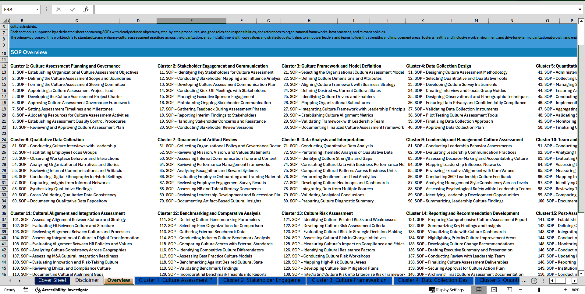Click the Cancel X icon in formula bar
Screen dimensions: 585x294
point(58,9)
